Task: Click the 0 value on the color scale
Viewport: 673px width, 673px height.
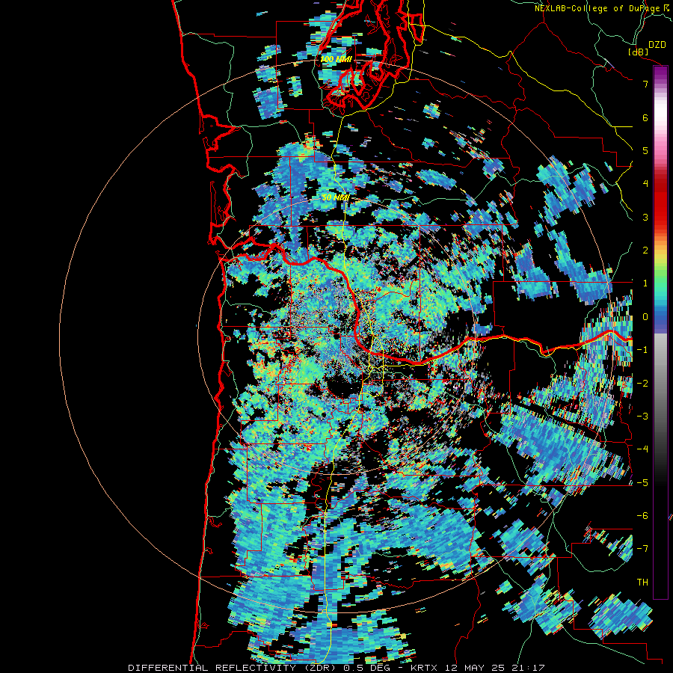Action: tap(645, 317)
